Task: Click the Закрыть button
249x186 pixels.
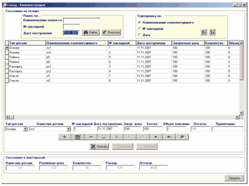Action: point(234,178)
